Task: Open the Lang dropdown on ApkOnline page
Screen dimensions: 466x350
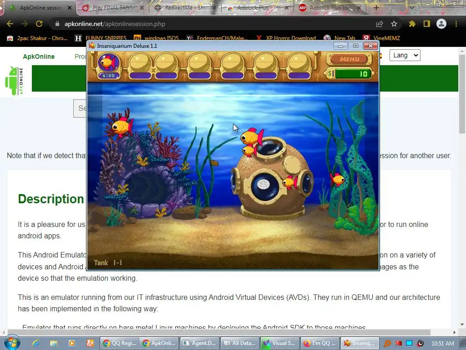Action: (405, 55)
